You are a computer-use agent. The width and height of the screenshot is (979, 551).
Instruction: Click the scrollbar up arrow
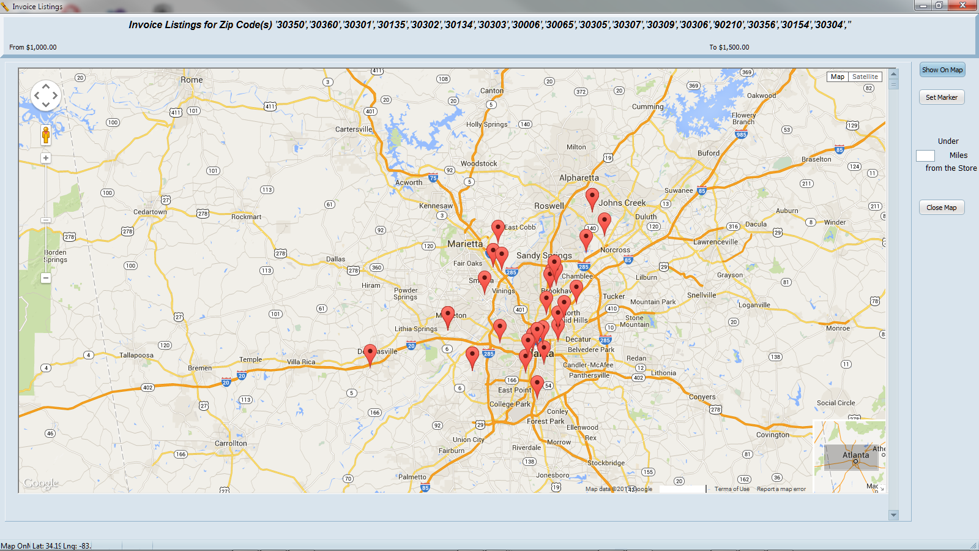coord(894,73)
